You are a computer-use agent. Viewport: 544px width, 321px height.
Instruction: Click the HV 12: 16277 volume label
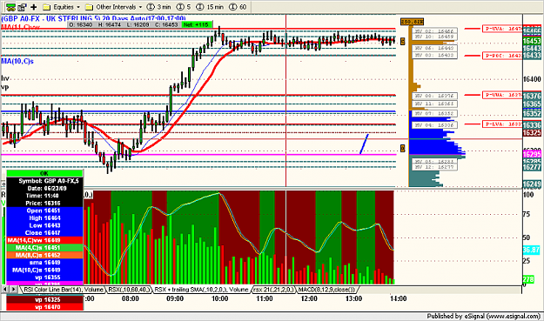434,167
